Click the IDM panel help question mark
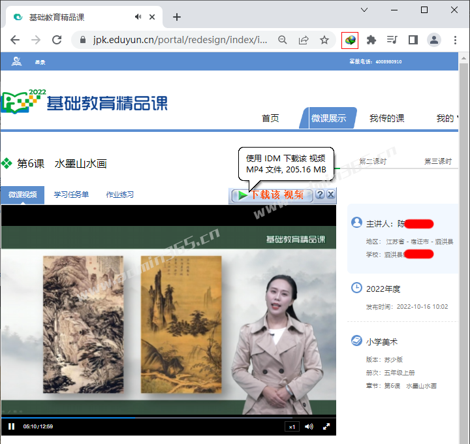This screenshot has width=470, height=444. pos(320,195)
